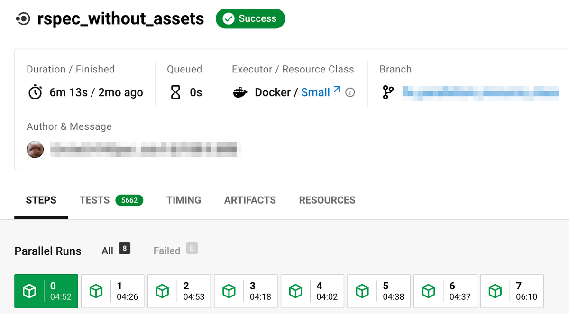Click the cube icon of run 4
569x314 pixels.
296,291
